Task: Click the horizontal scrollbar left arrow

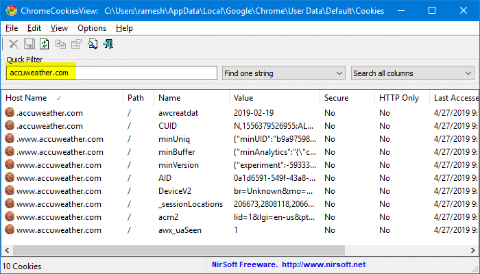Action: tap(7, 250)
